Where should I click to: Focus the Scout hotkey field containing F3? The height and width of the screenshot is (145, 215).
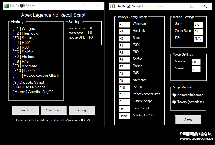tap(125, 39)
